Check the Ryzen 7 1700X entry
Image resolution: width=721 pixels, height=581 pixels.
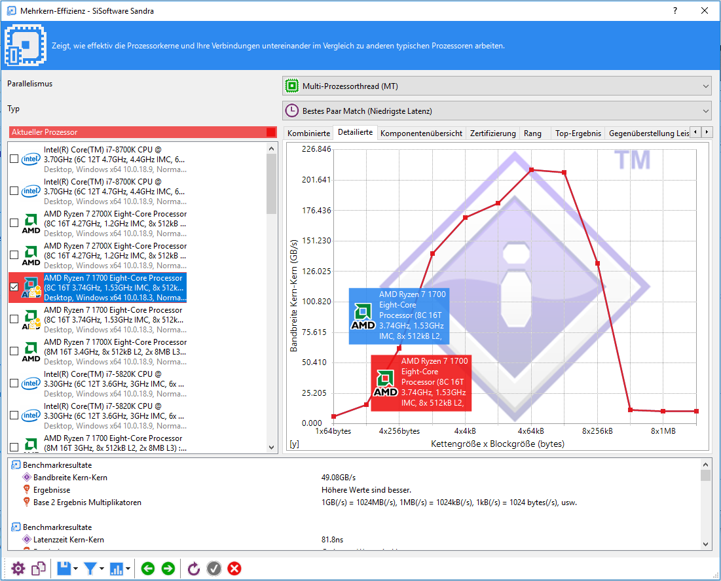pyautogui.click(x=14, y=351)
